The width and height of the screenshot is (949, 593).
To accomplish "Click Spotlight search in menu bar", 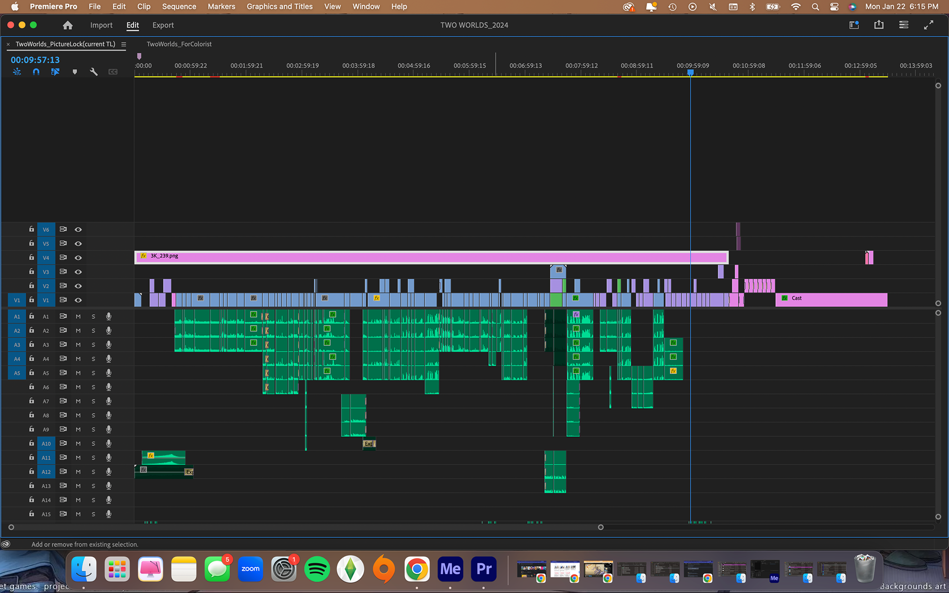I will 816,7.
